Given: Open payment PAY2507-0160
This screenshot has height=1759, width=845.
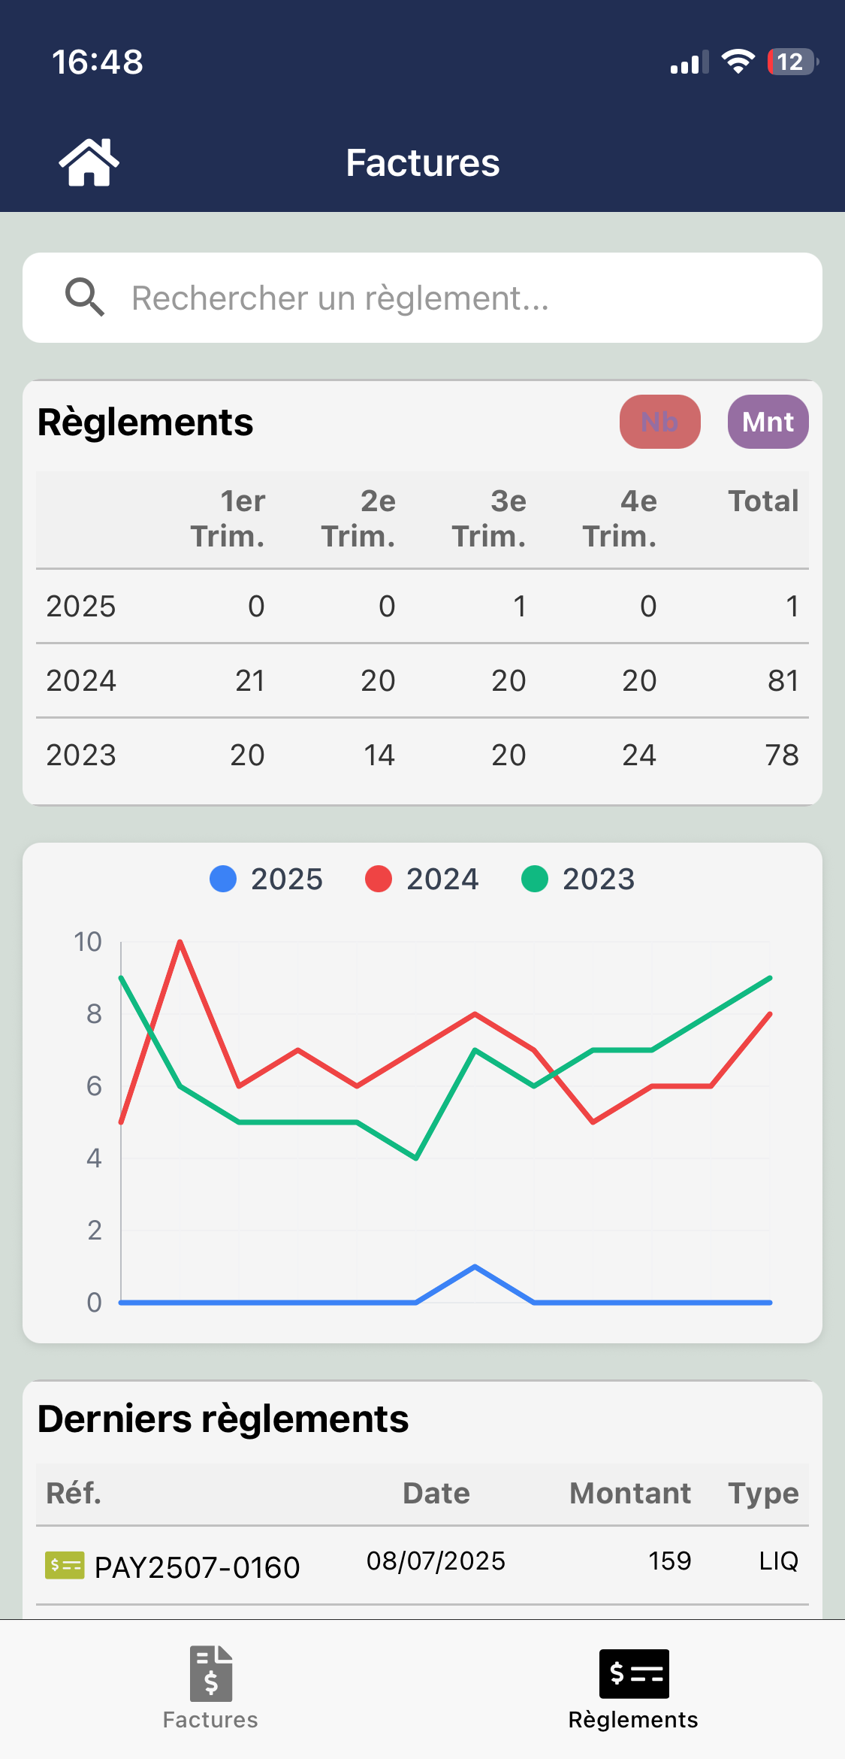Looking at the screenshot, I should click(x=197, y=1567).
